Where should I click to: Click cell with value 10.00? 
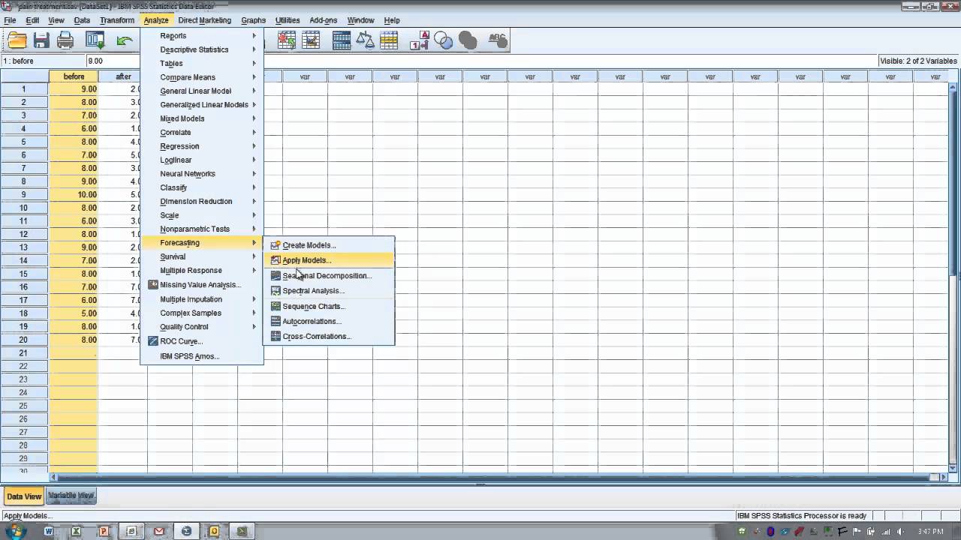coord(74,194)
